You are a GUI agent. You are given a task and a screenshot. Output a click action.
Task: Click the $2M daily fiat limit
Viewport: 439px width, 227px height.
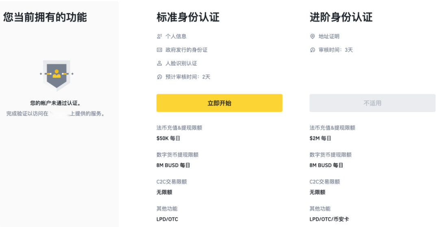tap(320, 138)
